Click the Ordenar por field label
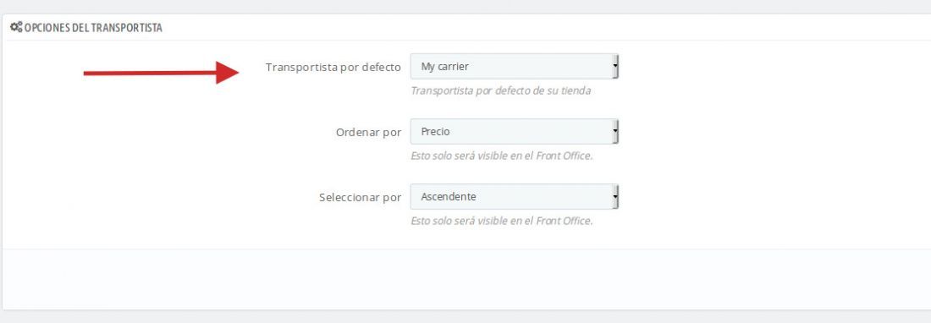 pyautogui.click(x=369, y=132)
